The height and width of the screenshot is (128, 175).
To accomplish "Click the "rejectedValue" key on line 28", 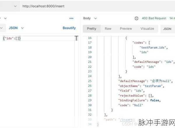I will coord(132,95).
